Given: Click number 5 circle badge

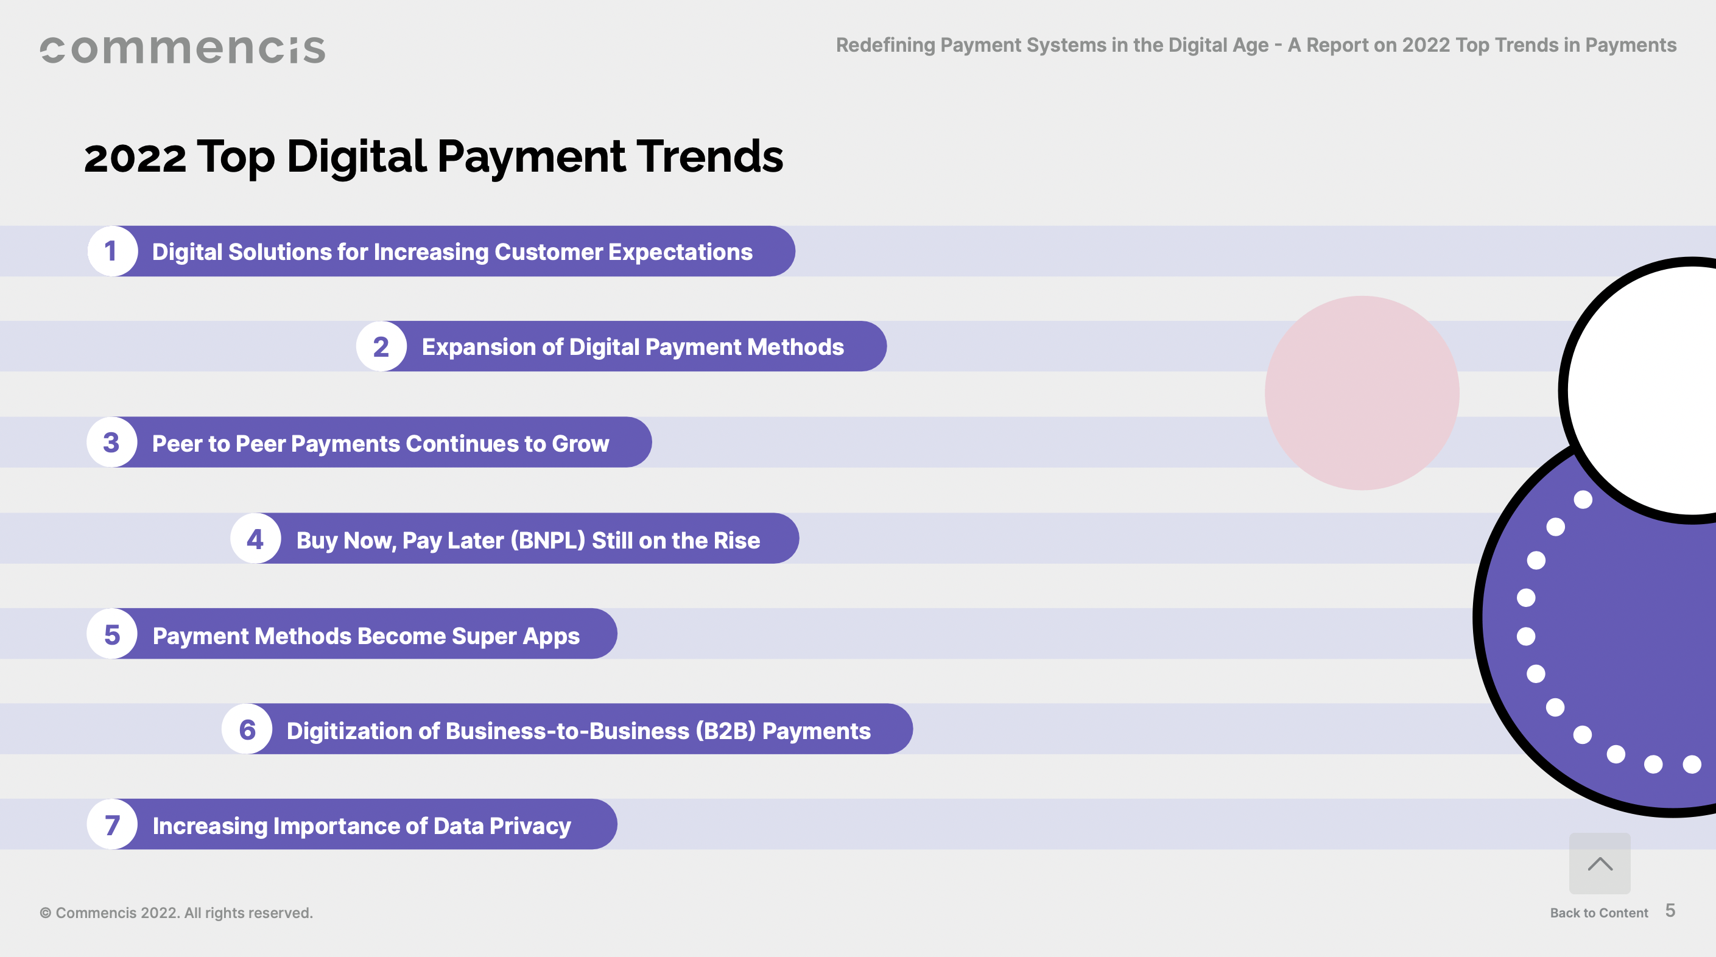Looking at the screenshot, I should tap(112, 634).
